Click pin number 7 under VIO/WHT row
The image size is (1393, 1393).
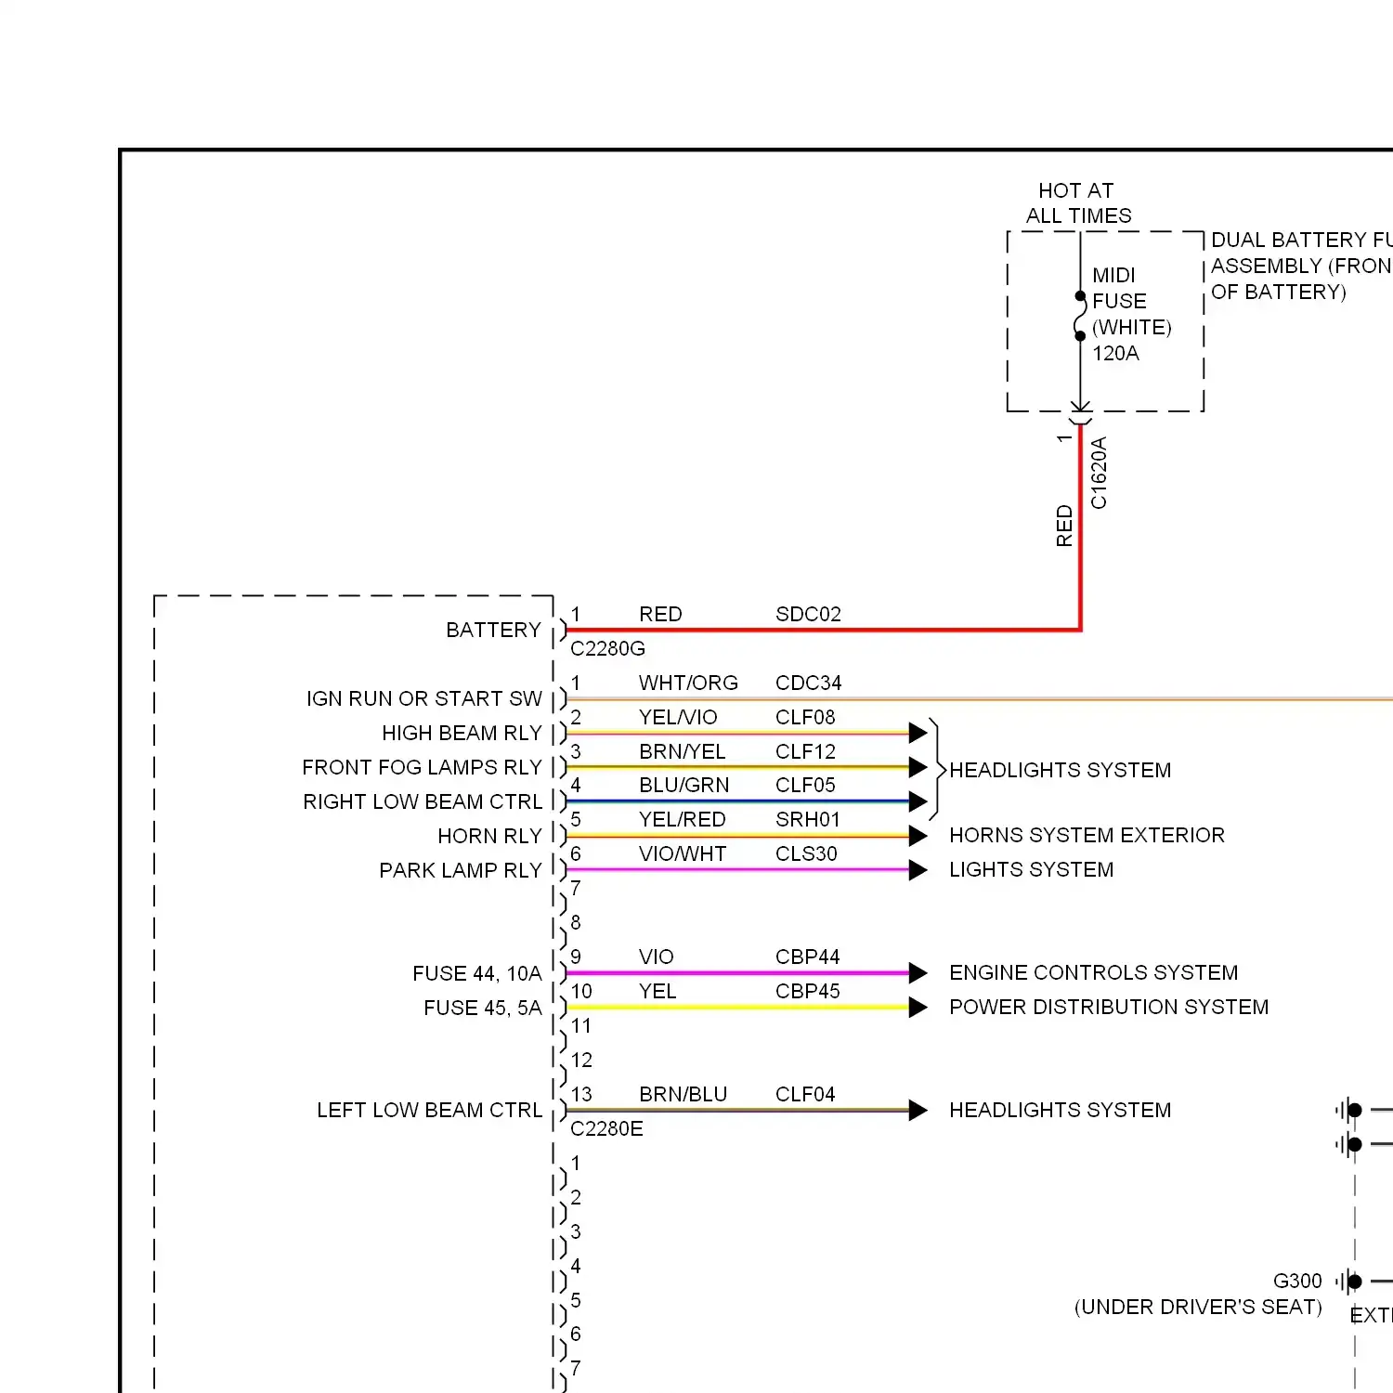[576, 888]
